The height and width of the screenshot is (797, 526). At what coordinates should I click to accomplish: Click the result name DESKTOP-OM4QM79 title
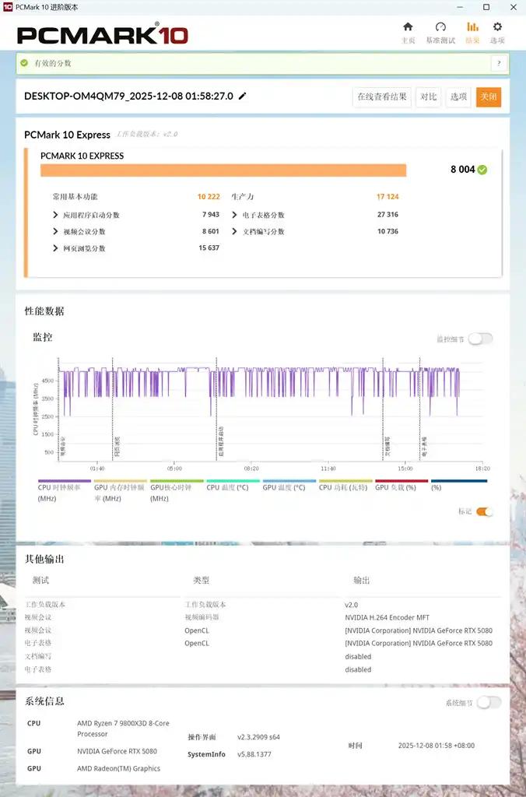128,96
